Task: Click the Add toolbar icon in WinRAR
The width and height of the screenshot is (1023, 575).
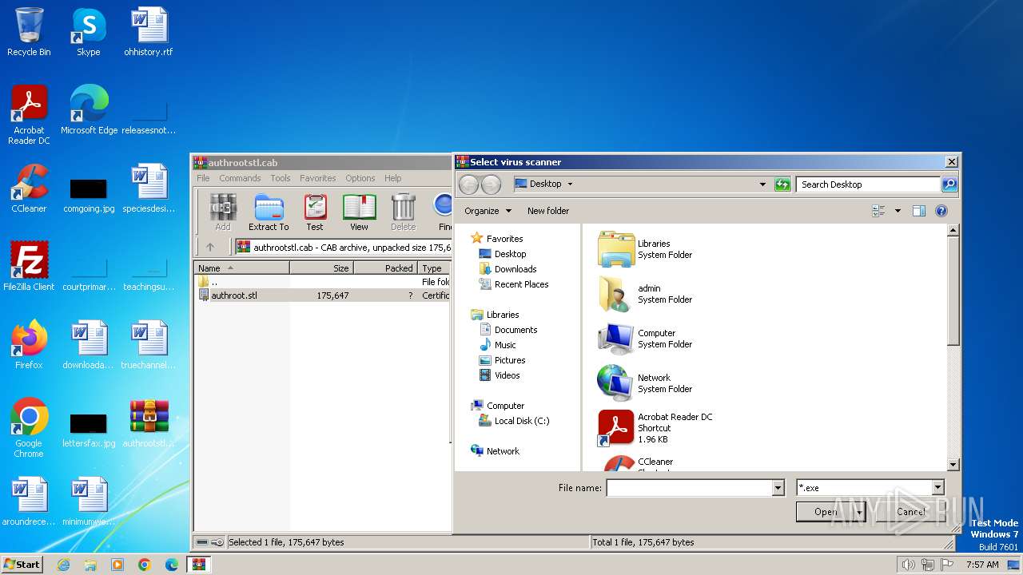Action: (x=223, y=212)
